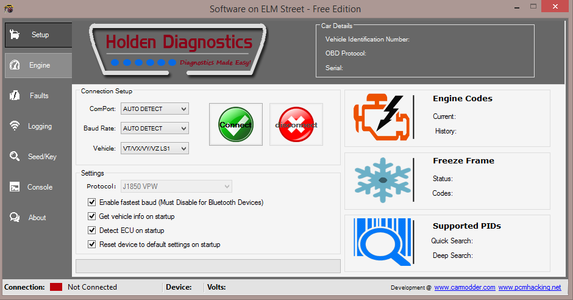Image resolution: width=573 pixels, height=300 pixels.
Task: Click the Device status bar entry
Action: tap(179, 287)
